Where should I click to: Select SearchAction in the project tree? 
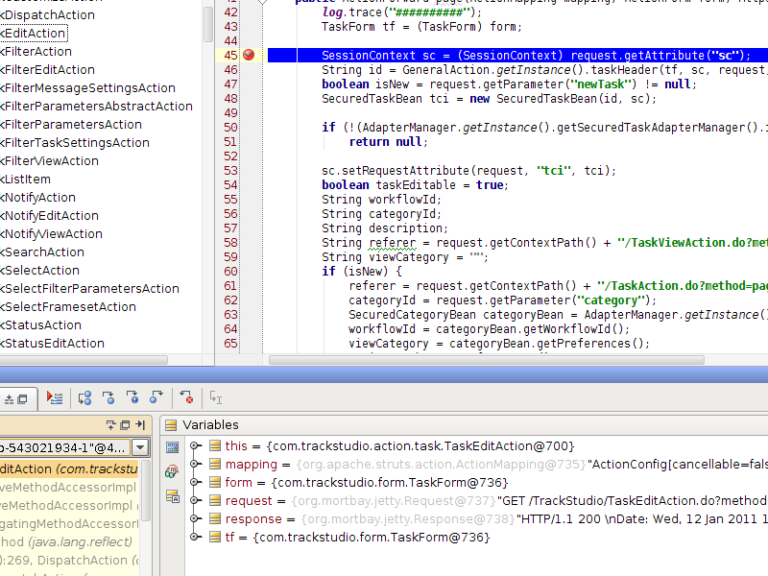point(42,252)
